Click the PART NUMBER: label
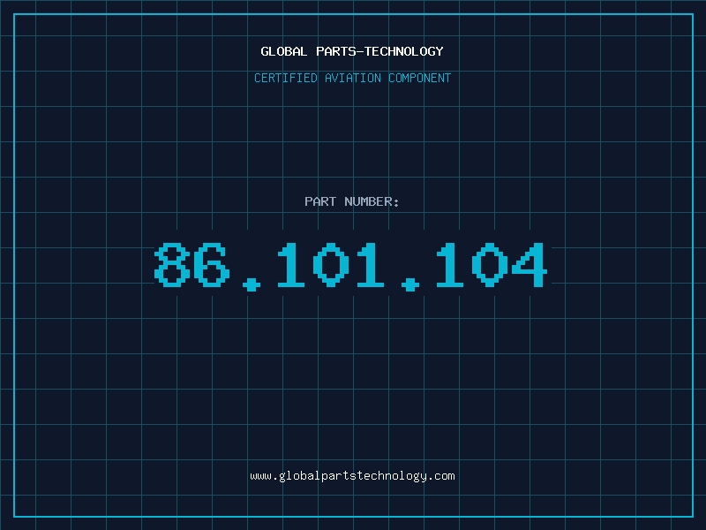 point(351,201)
